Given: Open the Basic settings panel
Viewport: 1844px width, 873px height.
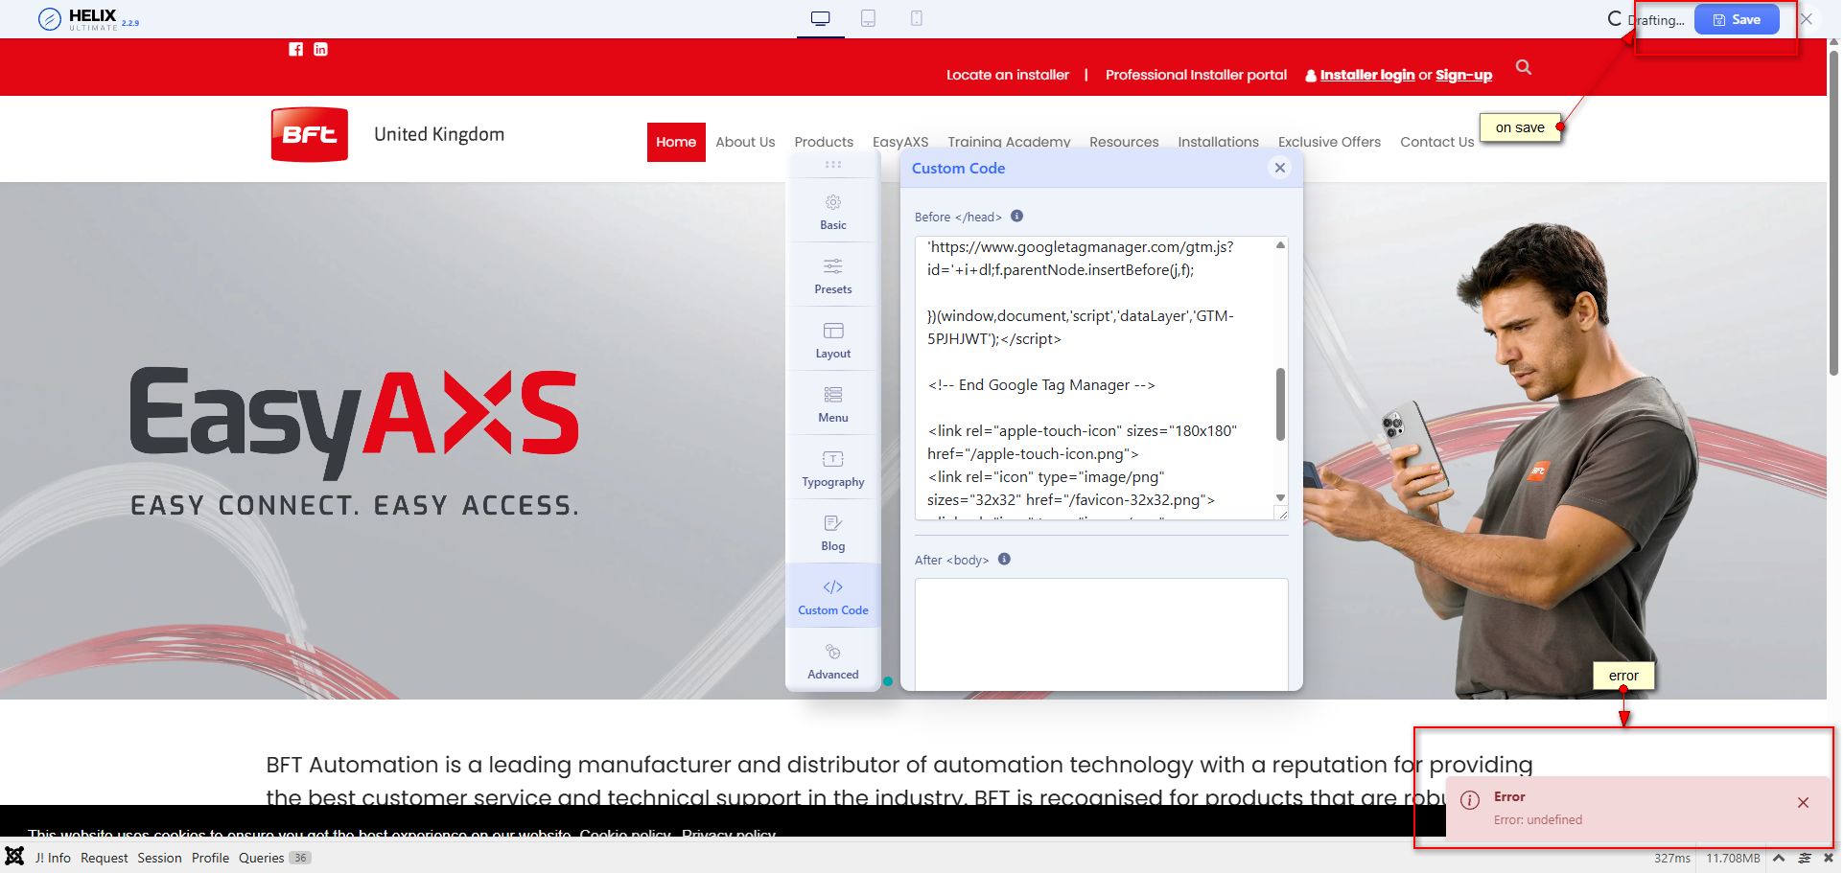Looking at the screenshot, I should pyautogui.click(x=833, y=213).
